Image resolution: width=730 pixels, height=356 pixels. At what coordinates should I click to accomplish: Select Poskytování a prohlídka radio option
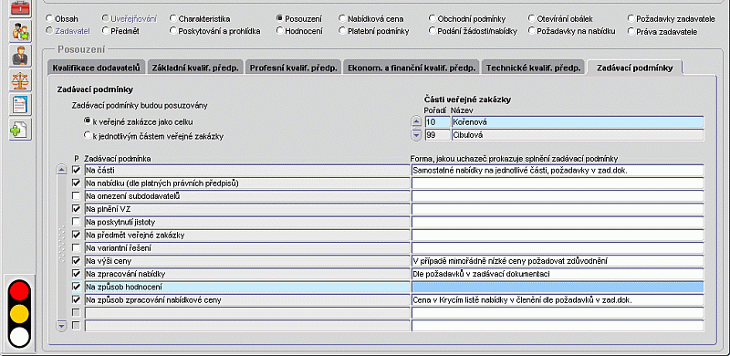(173, 31)
